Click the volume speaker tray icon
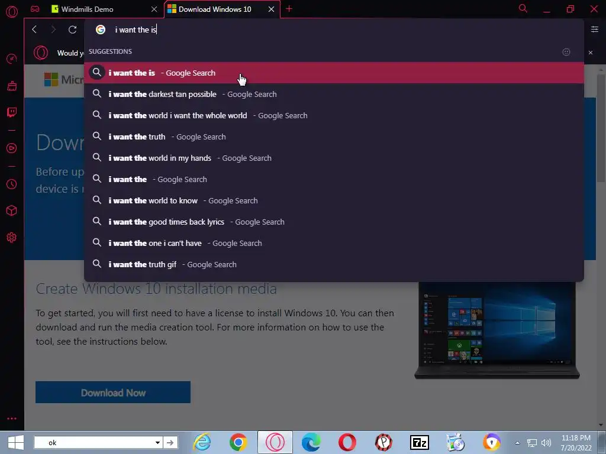The image size is (606, 454). click(x=546, y=443)
